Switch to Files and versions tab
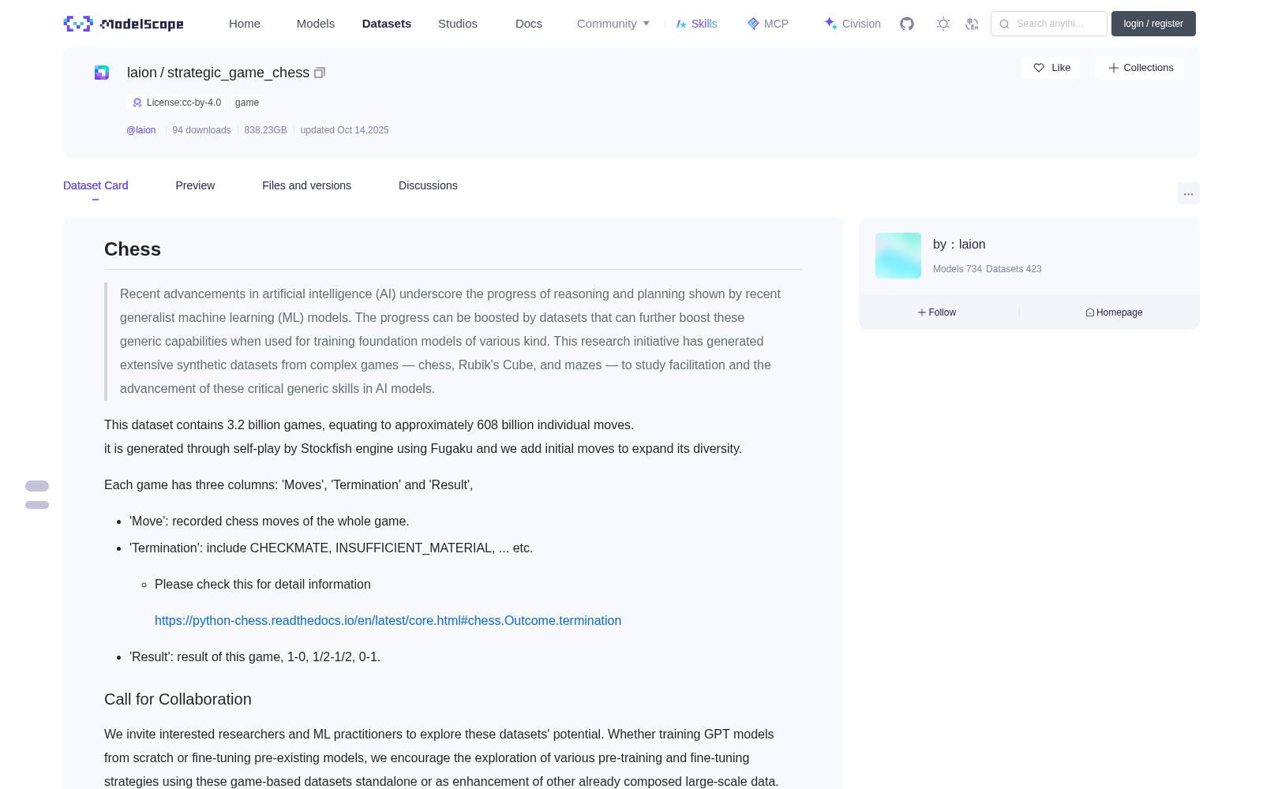1263x789 pixels. 306,185
